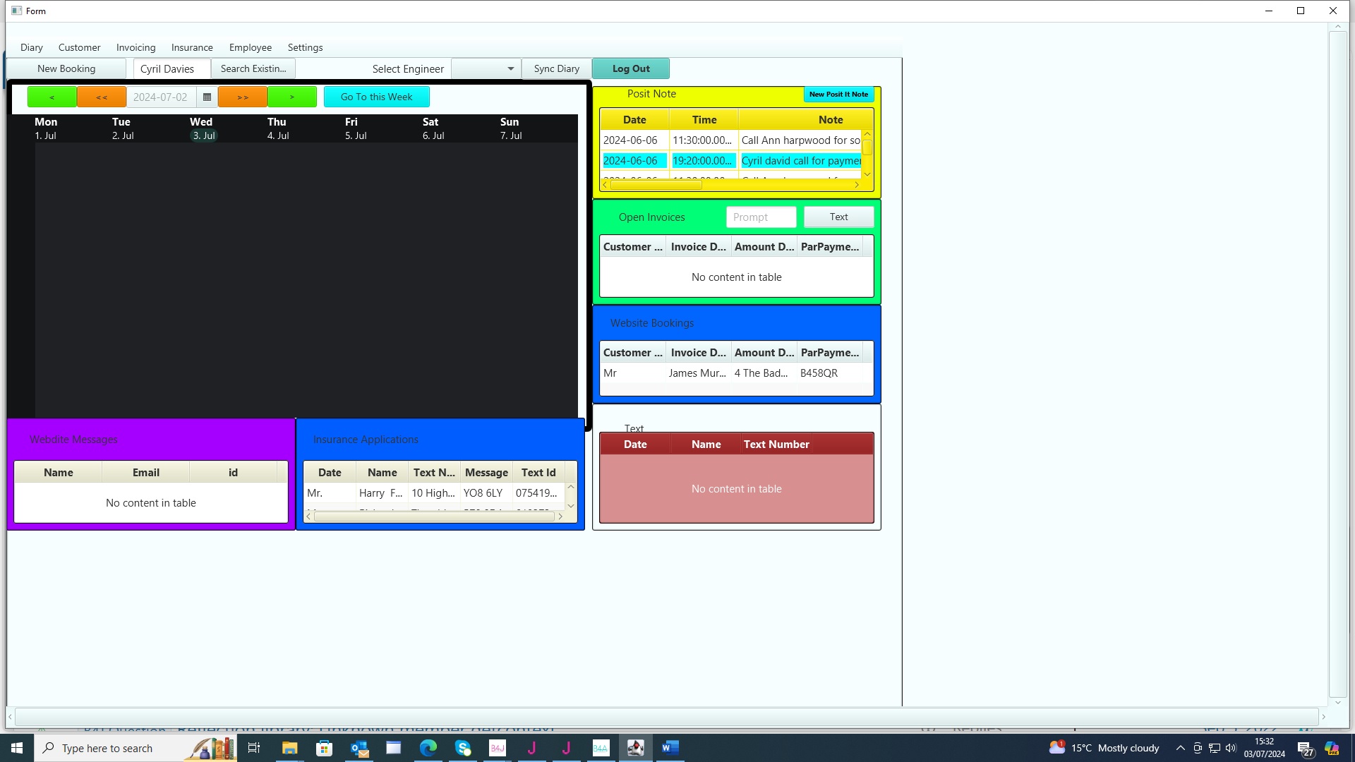Viewport: 1355px width, 762px height.
Task: Open Skype from the taskbar
Action: (x=463, y=748)
